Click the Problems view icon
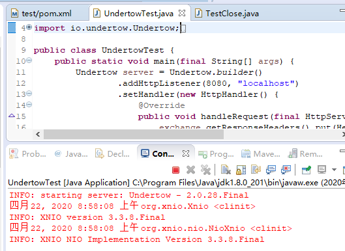345x251 pixels. click(14, 153)
